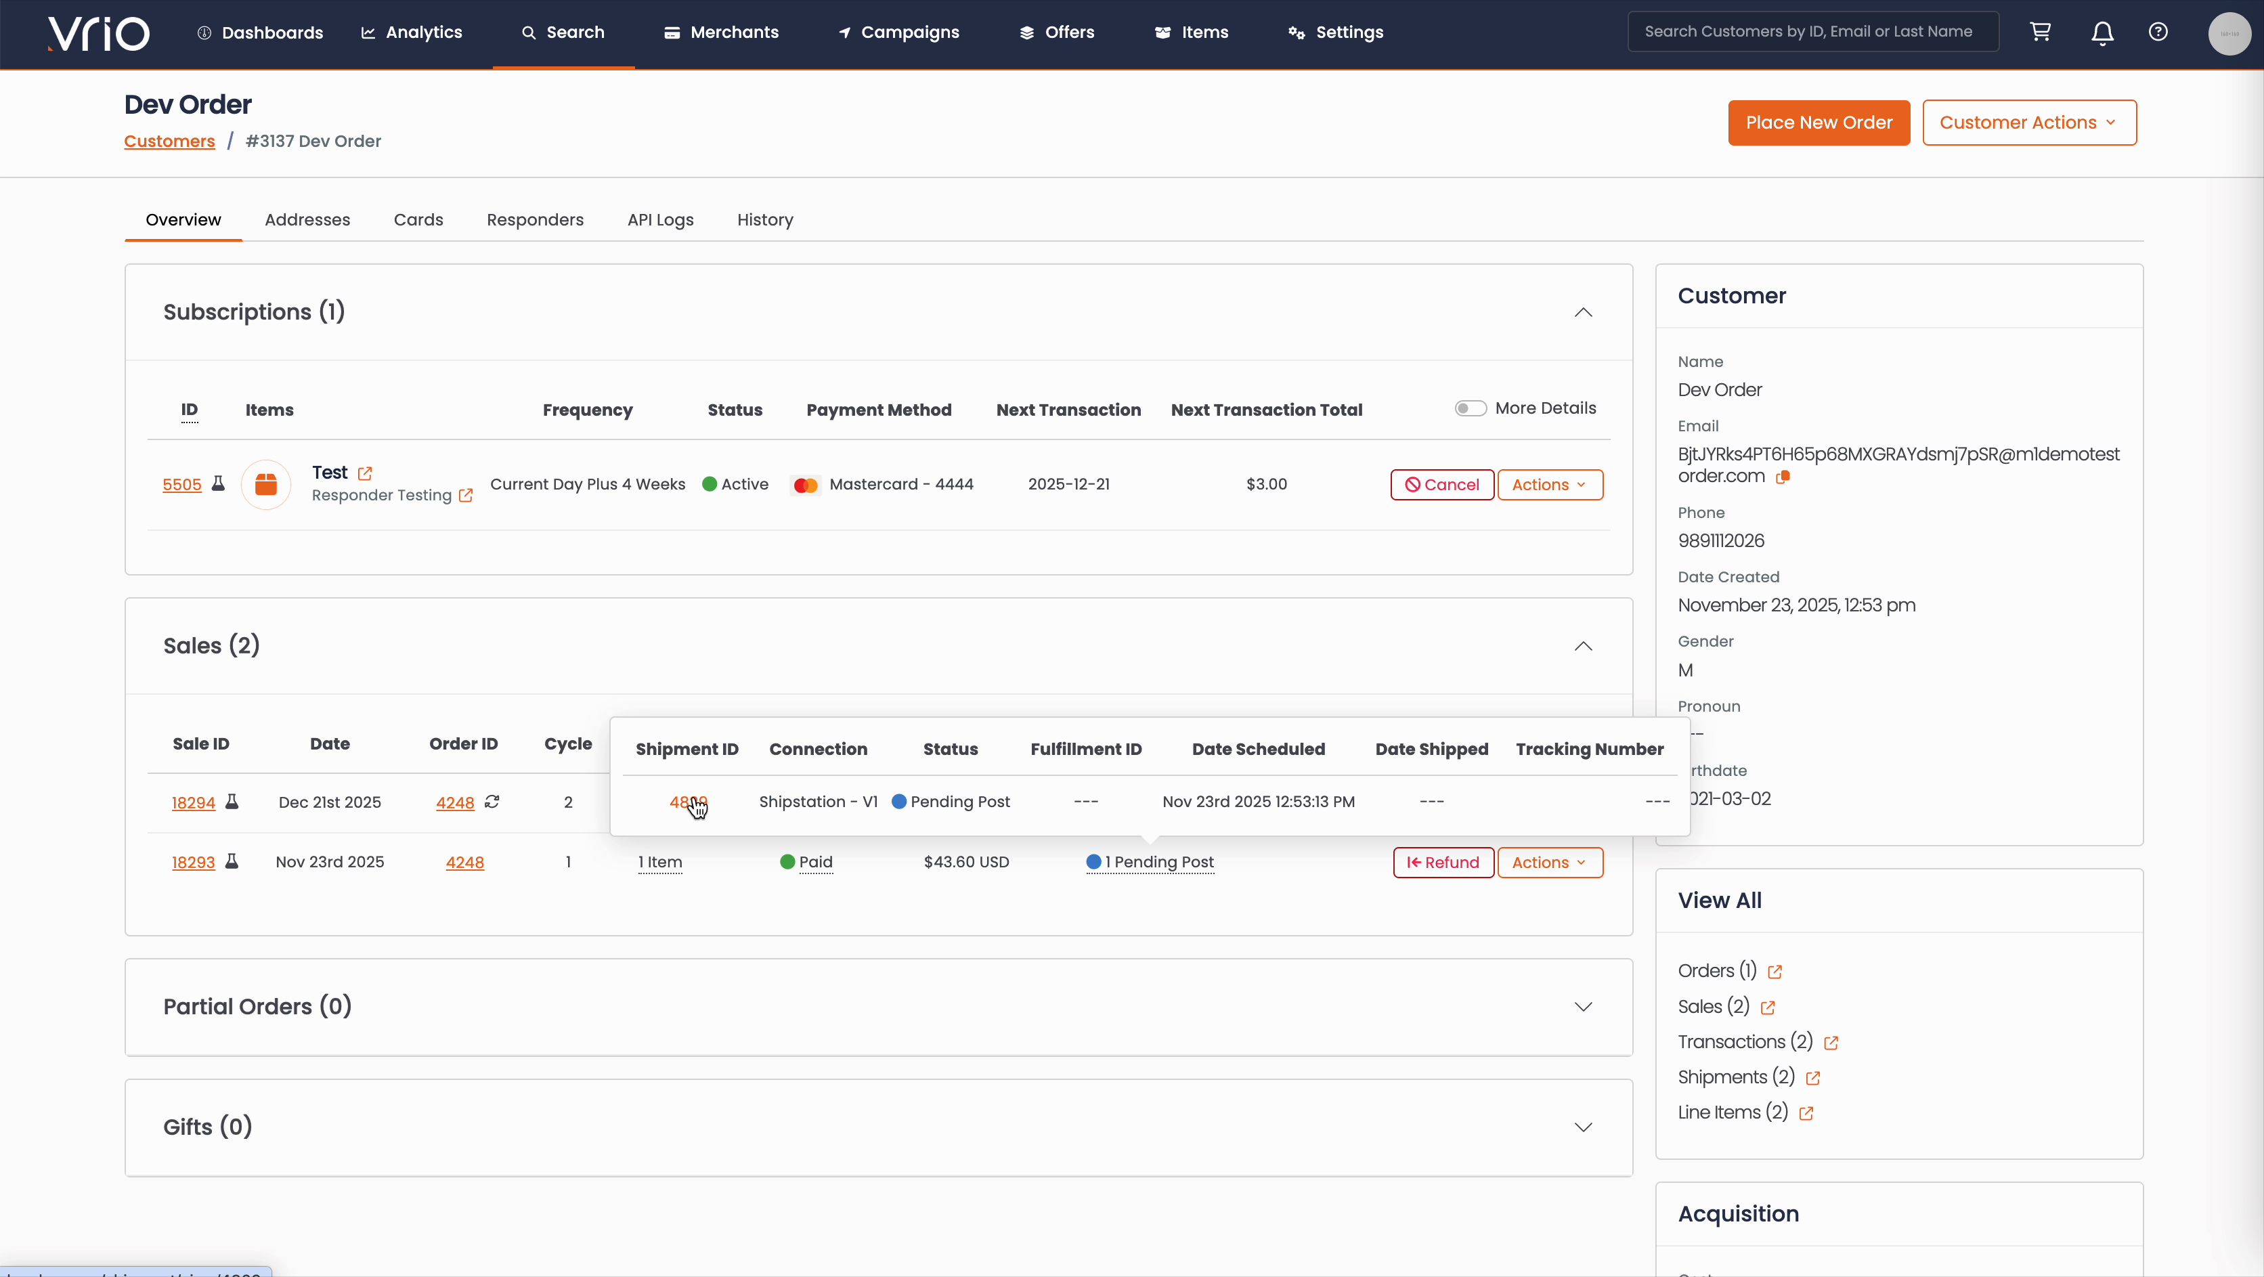This screenshot has height=1277, width=2264.
Task: Collapse the Subscriptions section
Action: 1583,313
